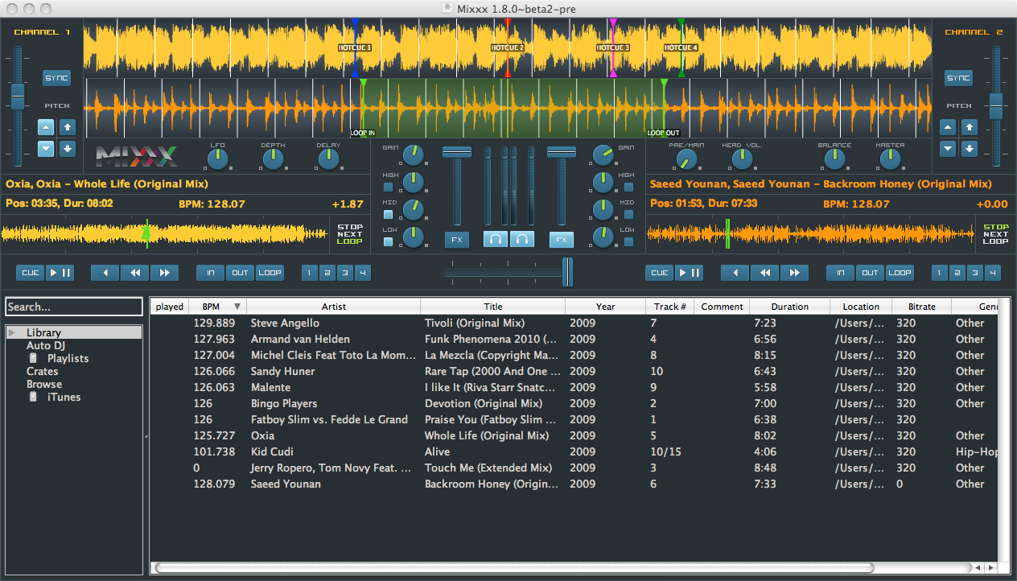
Task: Fast forward Channel 1 track
Action: (164, 273)
